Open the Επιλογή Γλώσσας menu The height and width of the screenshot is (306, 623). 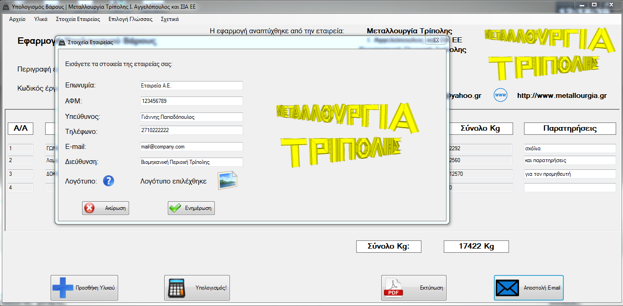[130, 19]
